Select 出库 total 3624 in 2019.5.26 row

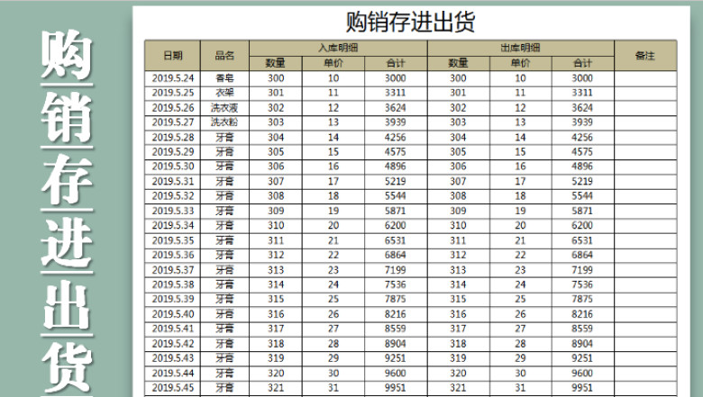click(x=583, y=108)
